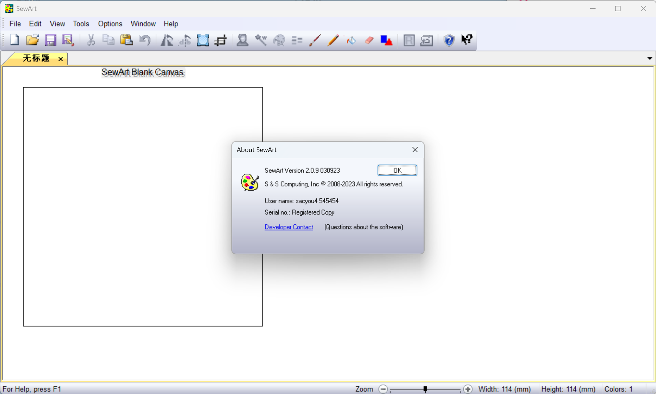Save the image with the floppy icon

(50, 40)
